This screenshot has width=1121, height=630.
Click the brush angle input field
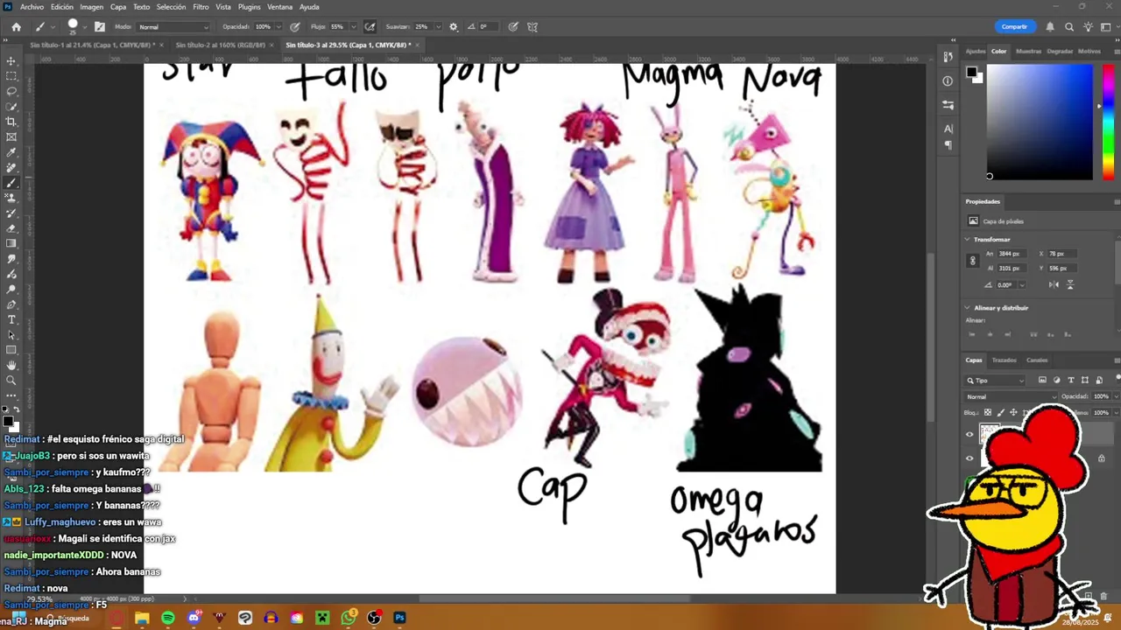[x=487, y=27]
